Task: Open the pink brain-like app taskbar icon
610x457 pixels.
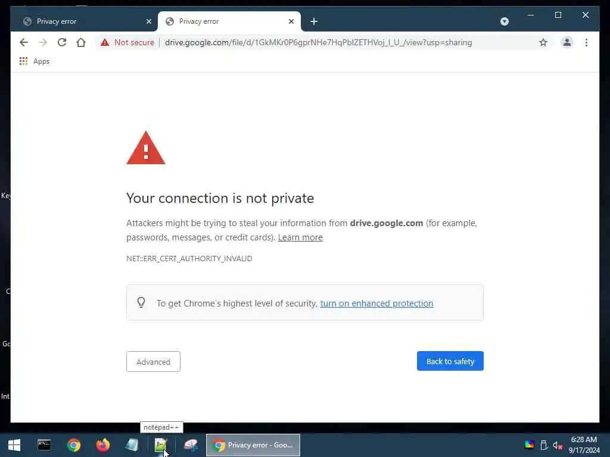Action: 191,445
